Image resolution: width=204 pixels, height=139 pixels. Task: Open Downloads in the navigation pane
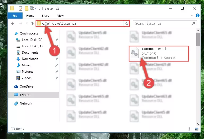(x=30, y=59)
